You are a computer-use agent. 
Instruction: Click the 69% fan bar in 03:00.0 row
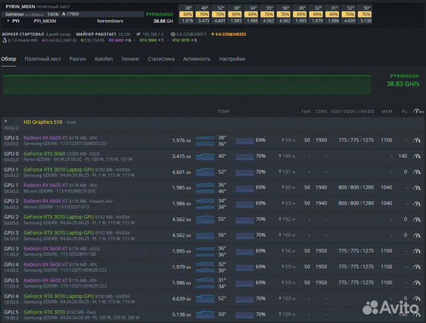click(x=245, y=140)
